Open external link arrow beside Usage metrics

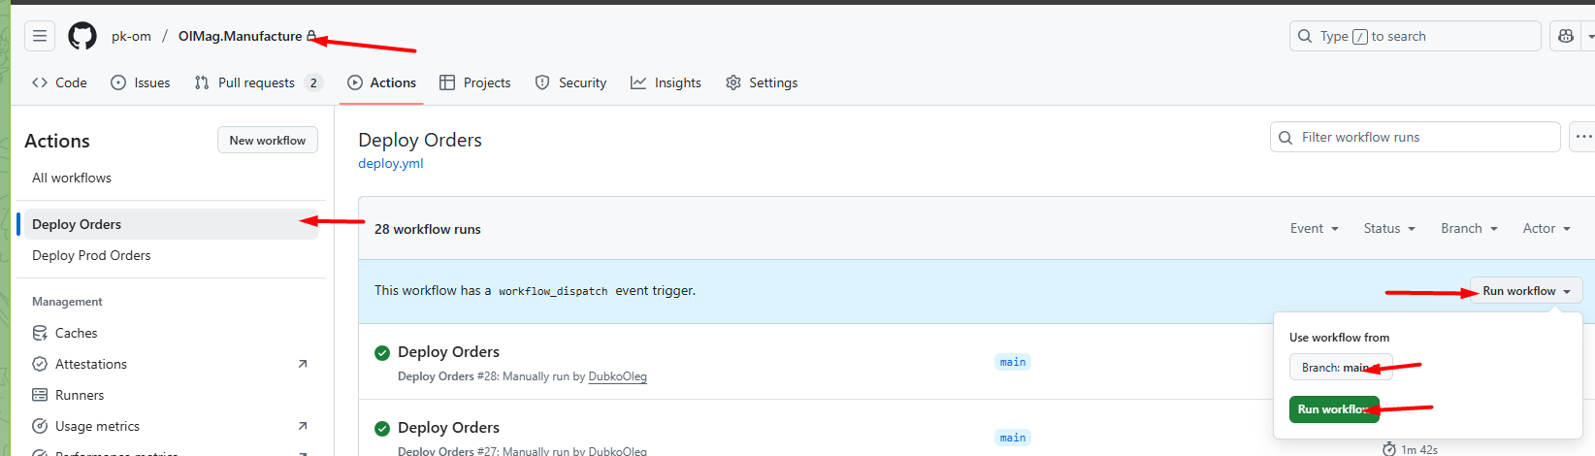pos(302,426)
